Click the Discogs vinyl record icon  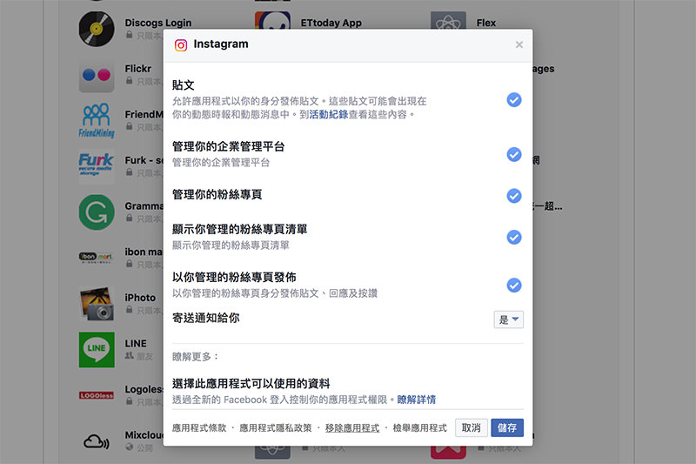click(x=96, y=29)
